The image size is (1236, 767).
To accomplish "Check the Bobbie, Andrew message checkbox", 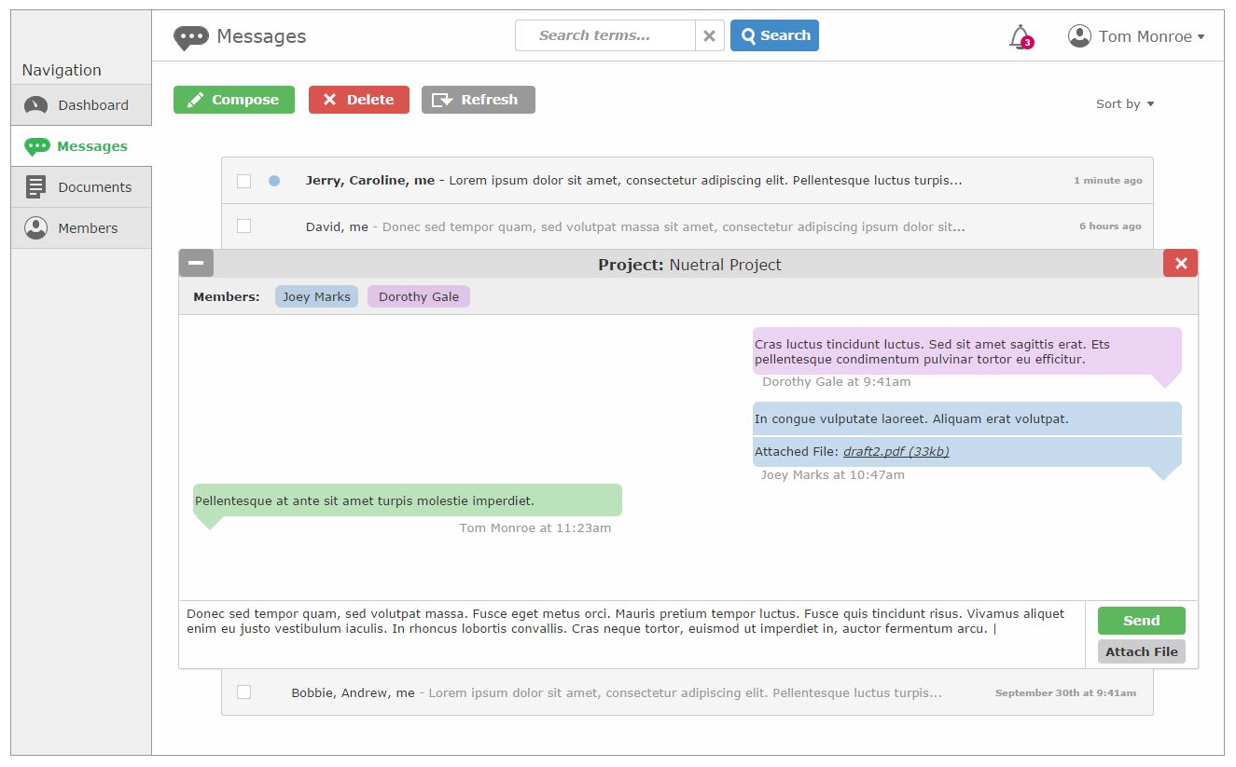I will tap(243, 692).
